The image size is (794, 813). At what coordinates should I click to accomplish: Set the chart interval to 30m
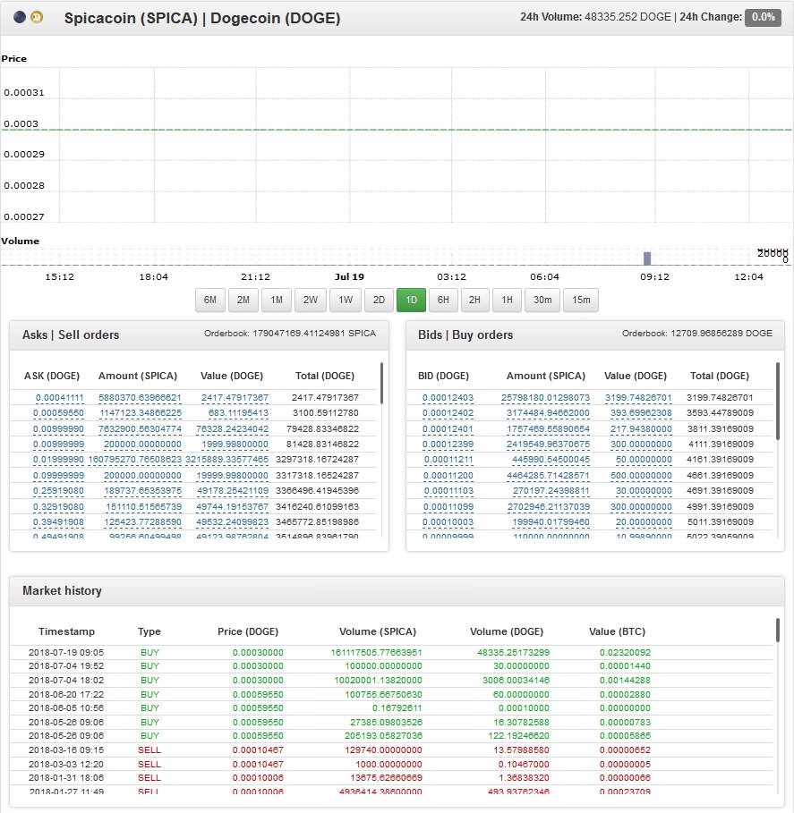point(542,301)
